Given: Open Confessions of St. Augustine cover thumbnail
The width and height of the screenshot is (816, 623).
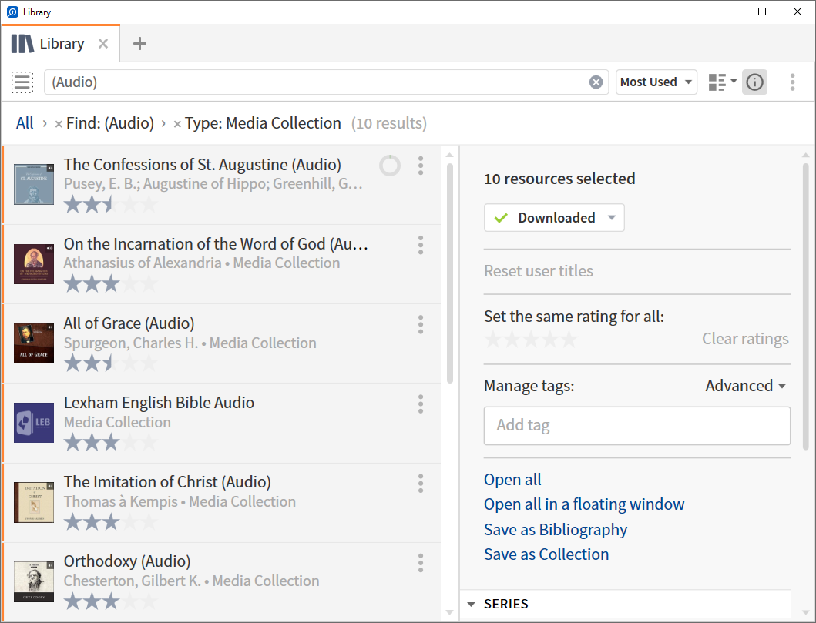Looking at the screenshot, I should (x=34, y=185).
